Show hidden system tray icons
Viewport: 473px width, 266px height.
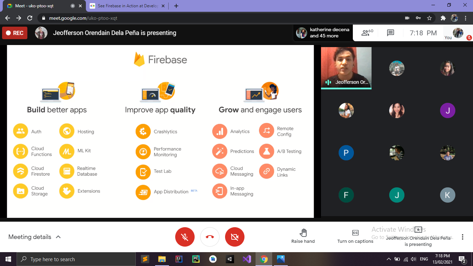[x=389, y=259]
